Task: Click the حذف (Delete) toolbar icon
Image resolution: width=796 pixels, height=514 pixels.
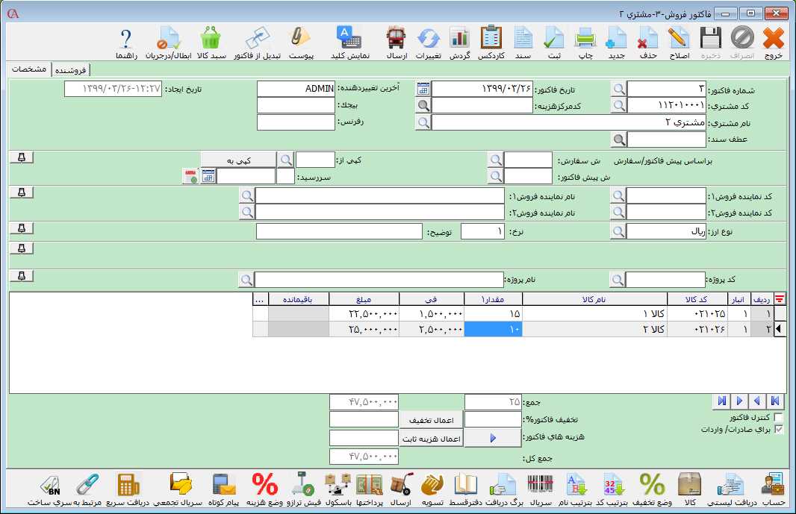Action: coord(647,42)
